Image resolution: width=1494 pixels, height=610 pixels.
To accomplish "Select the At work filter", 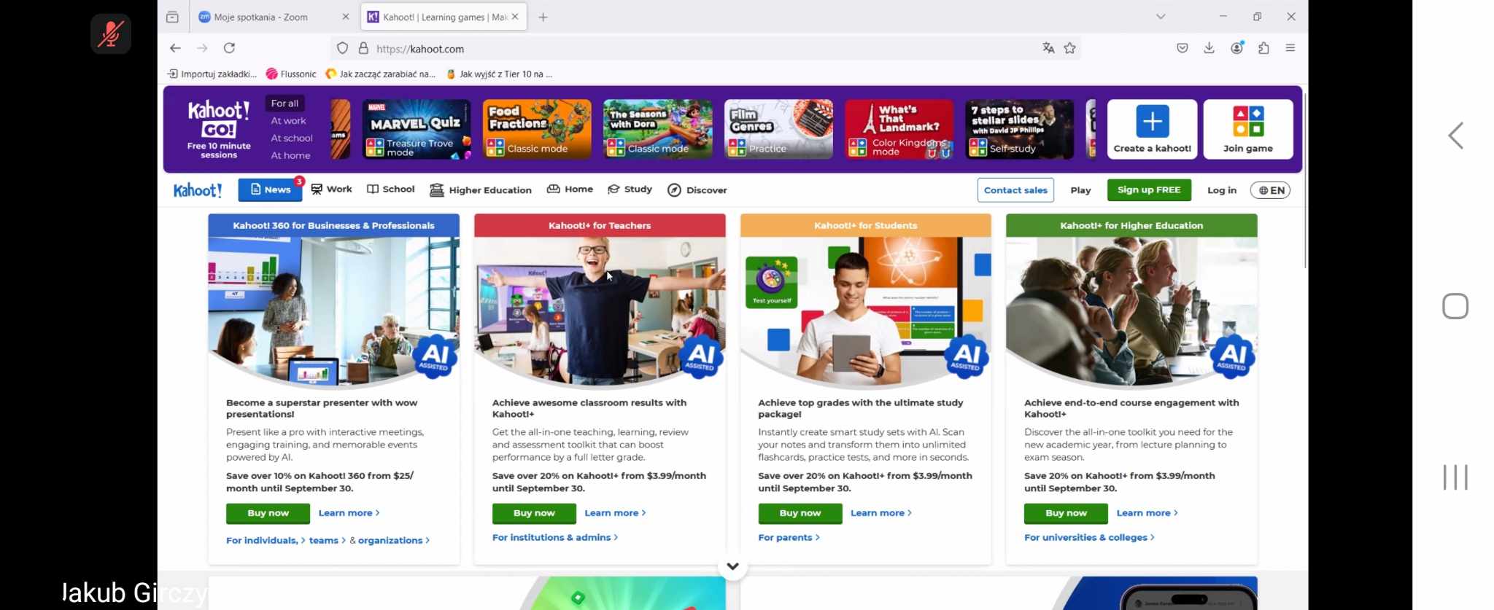I will 288,121.
